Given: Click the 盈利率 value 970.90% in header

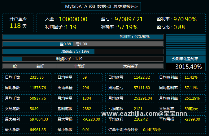Looking at the screenshot, I should [185, 19].
